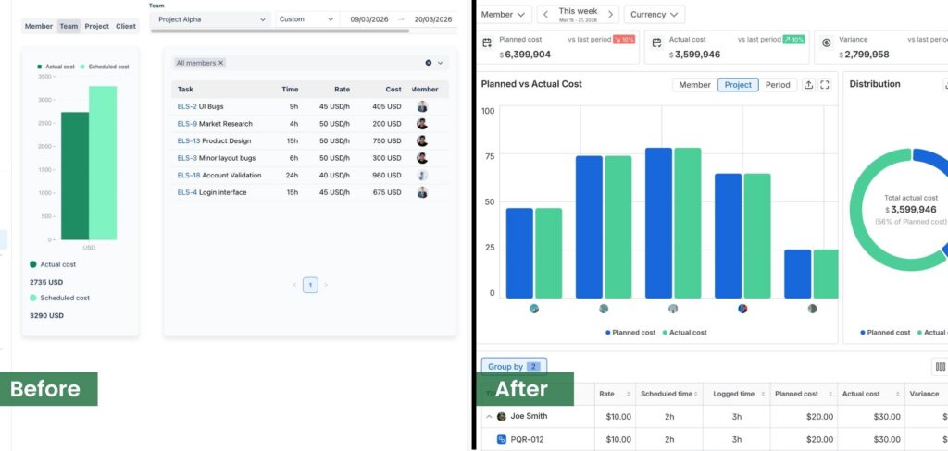Open the Member dropdown in After panel

click(505, 15)
